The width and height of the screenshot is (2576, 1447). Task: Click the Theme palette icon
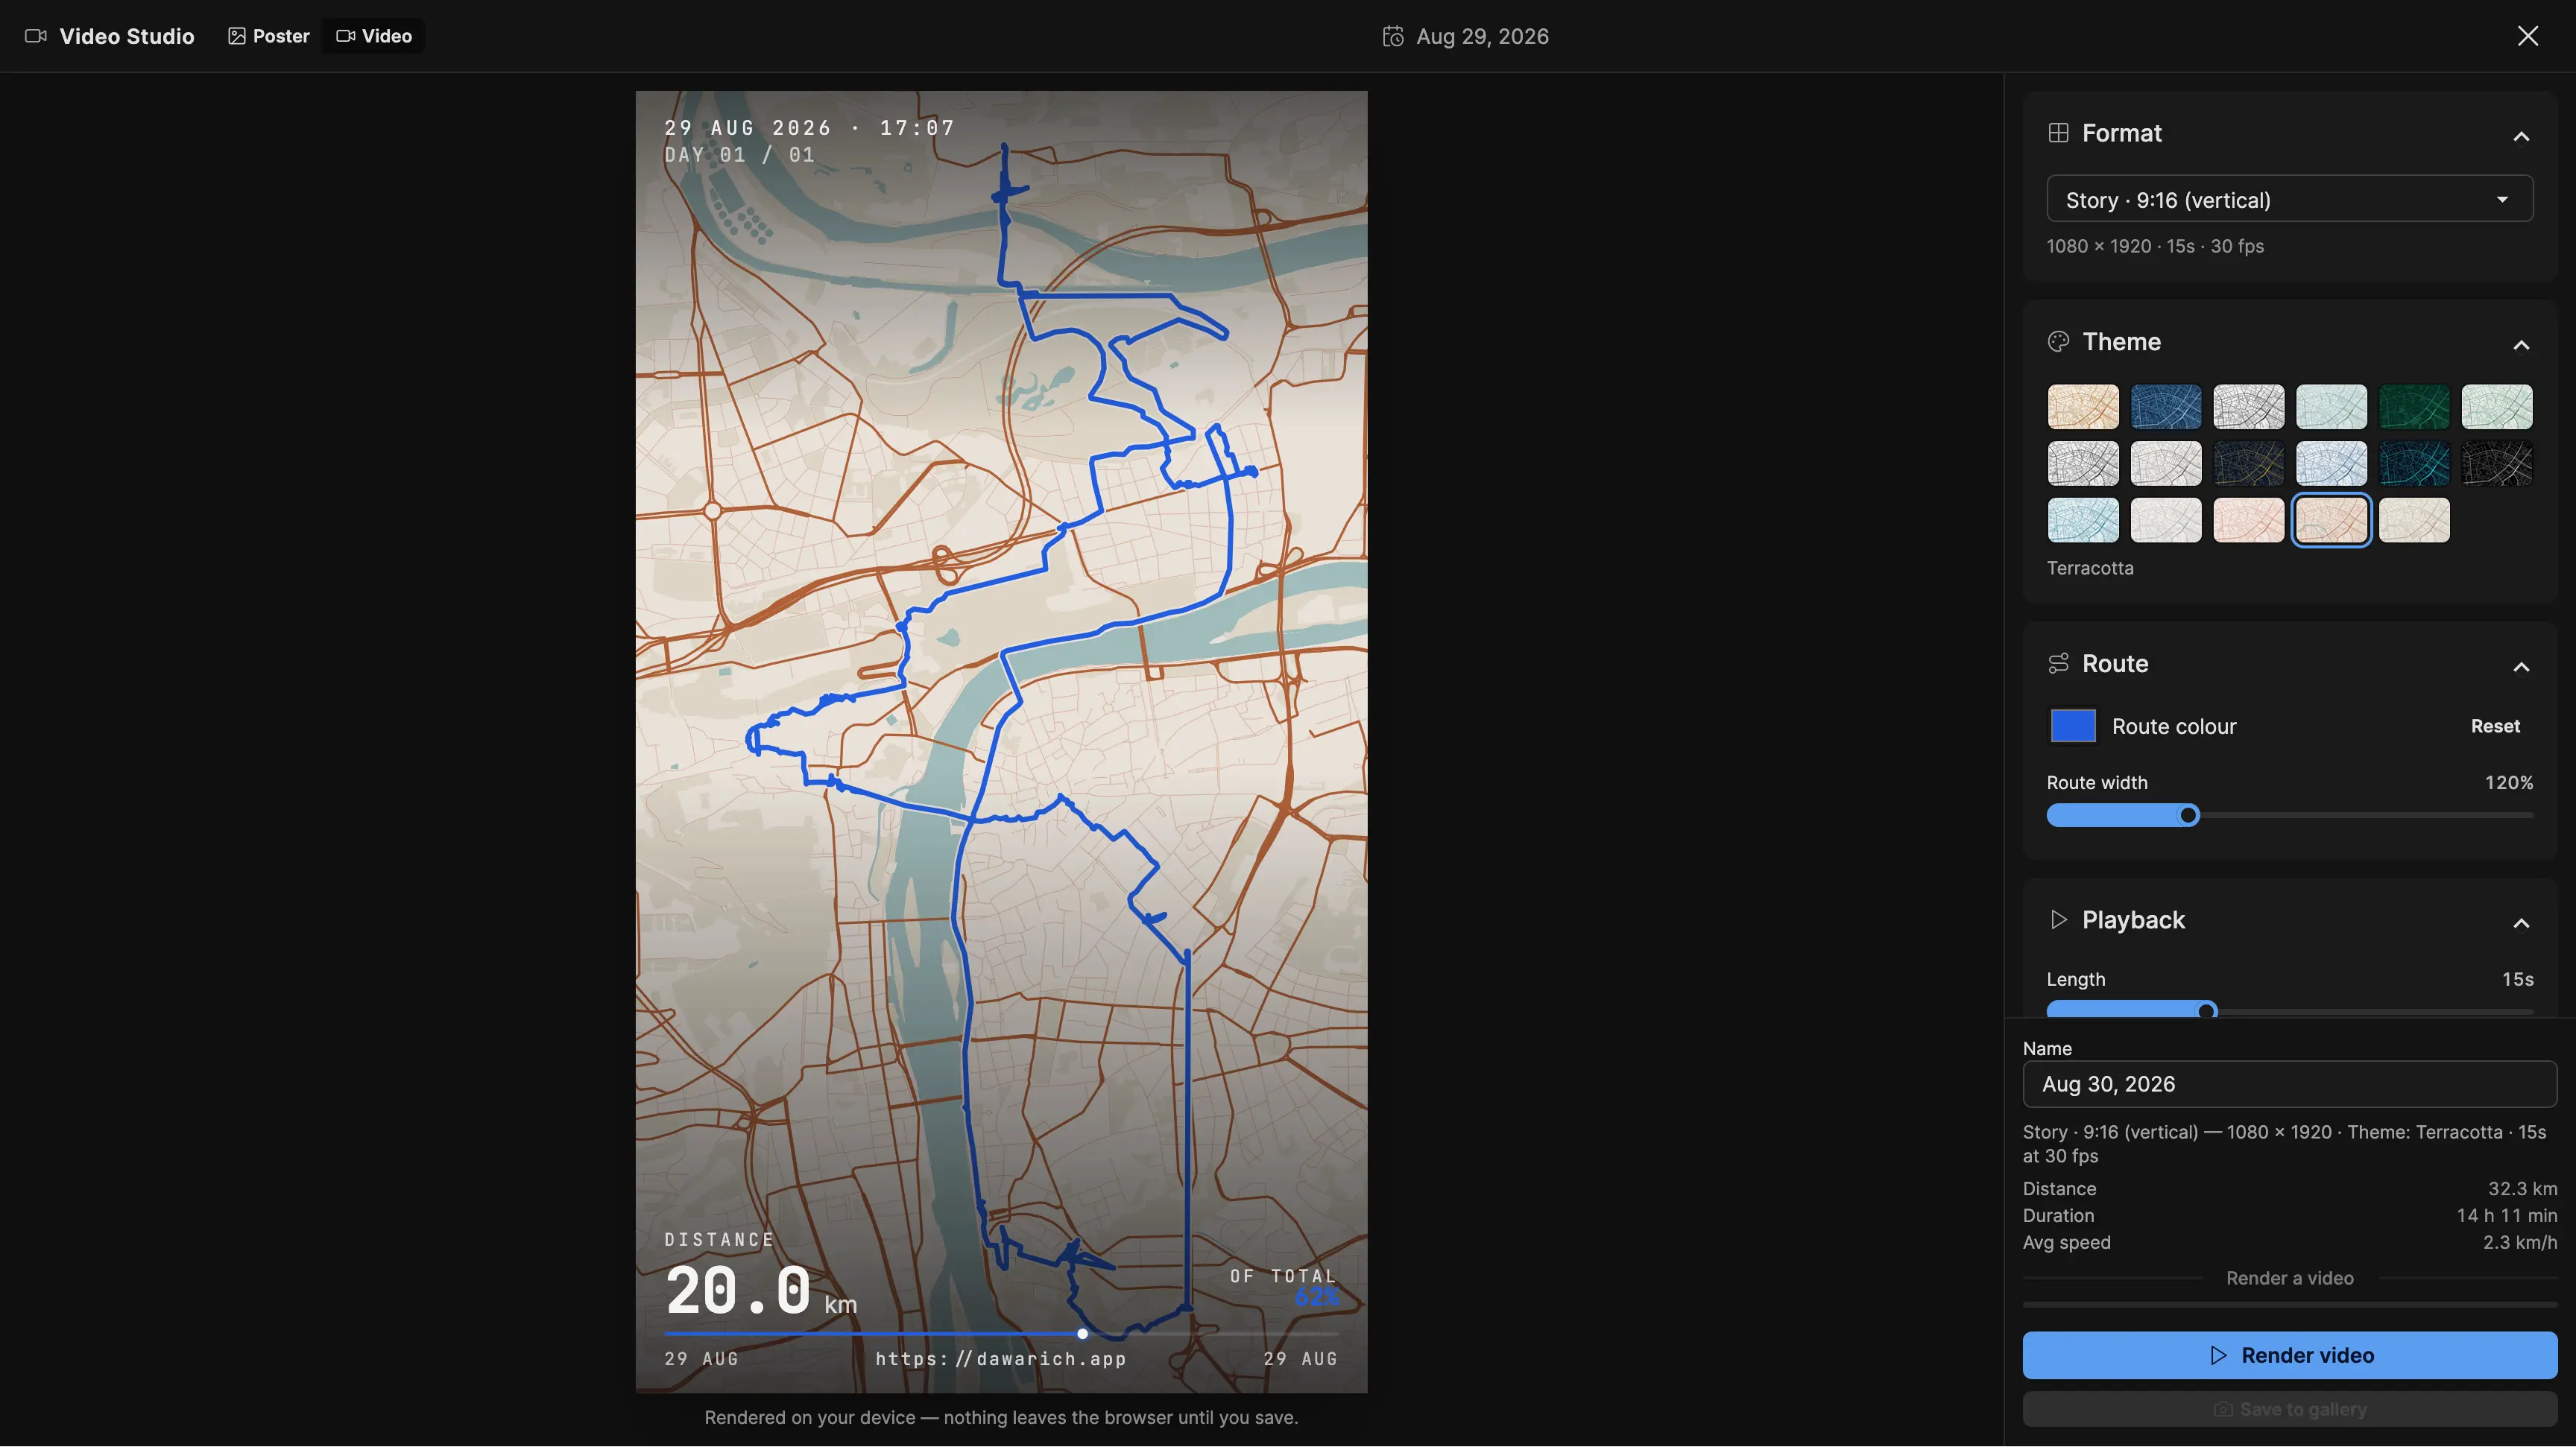[2058, 342]
